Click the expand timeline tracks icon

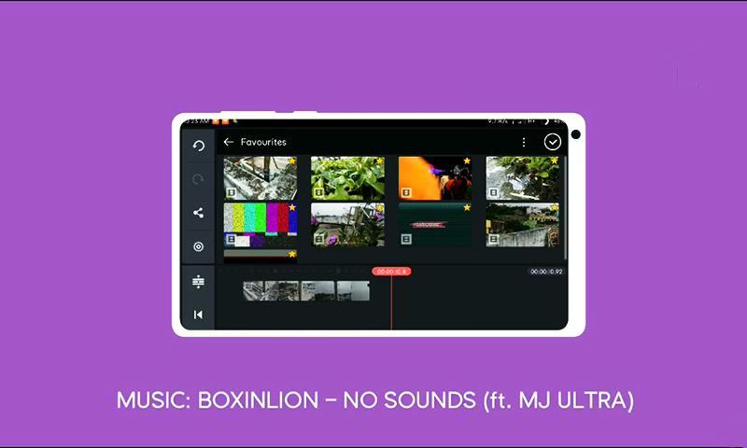click(198, 282)
